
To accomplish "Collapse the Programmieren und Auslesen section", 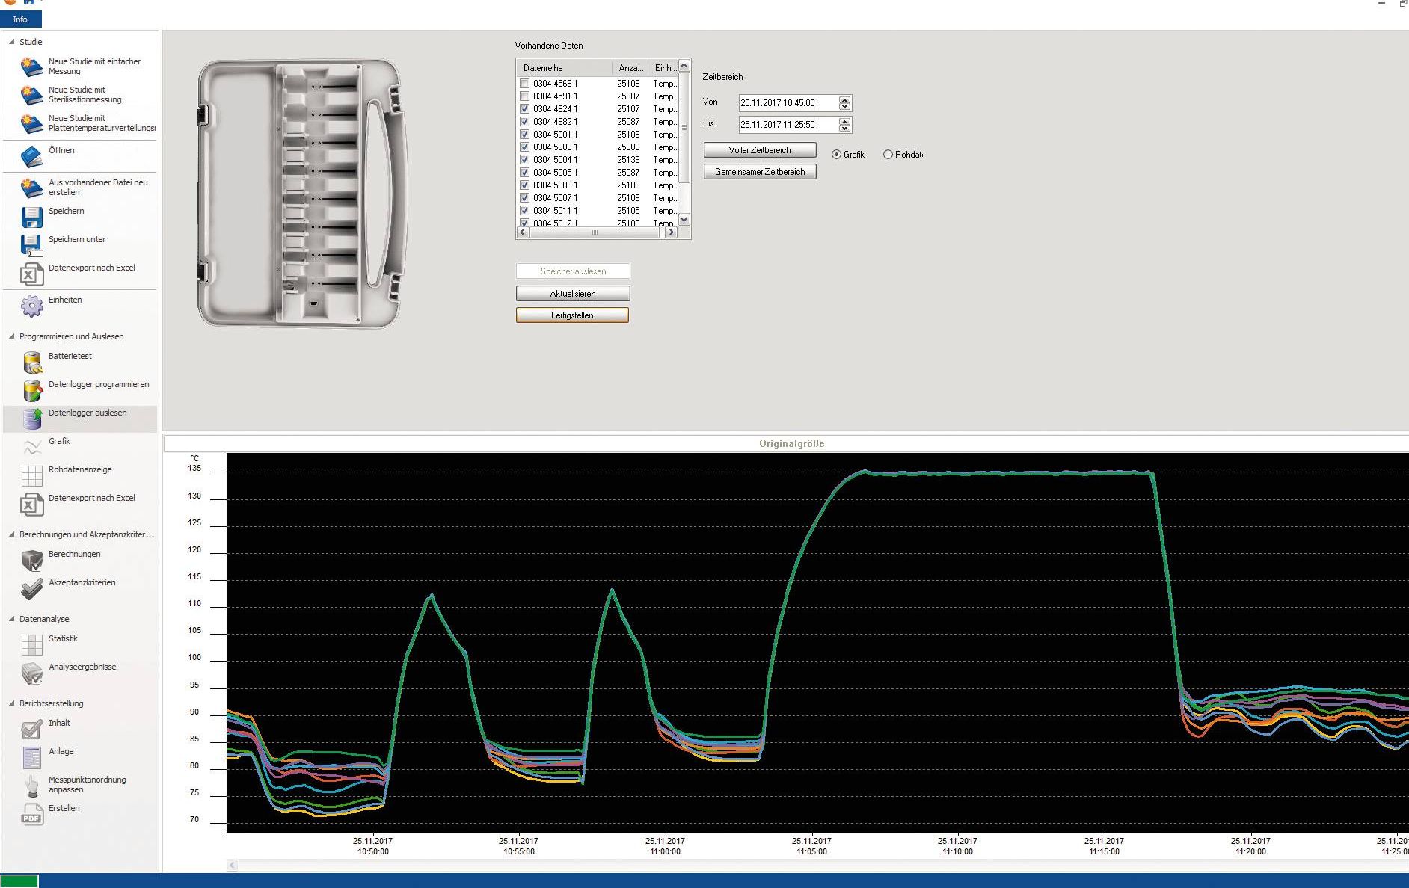I will point(11,336).
